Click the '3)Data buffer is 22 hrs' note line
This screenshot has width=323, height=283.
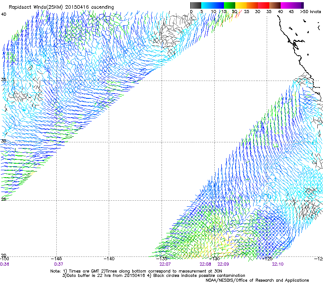[154, 276]
